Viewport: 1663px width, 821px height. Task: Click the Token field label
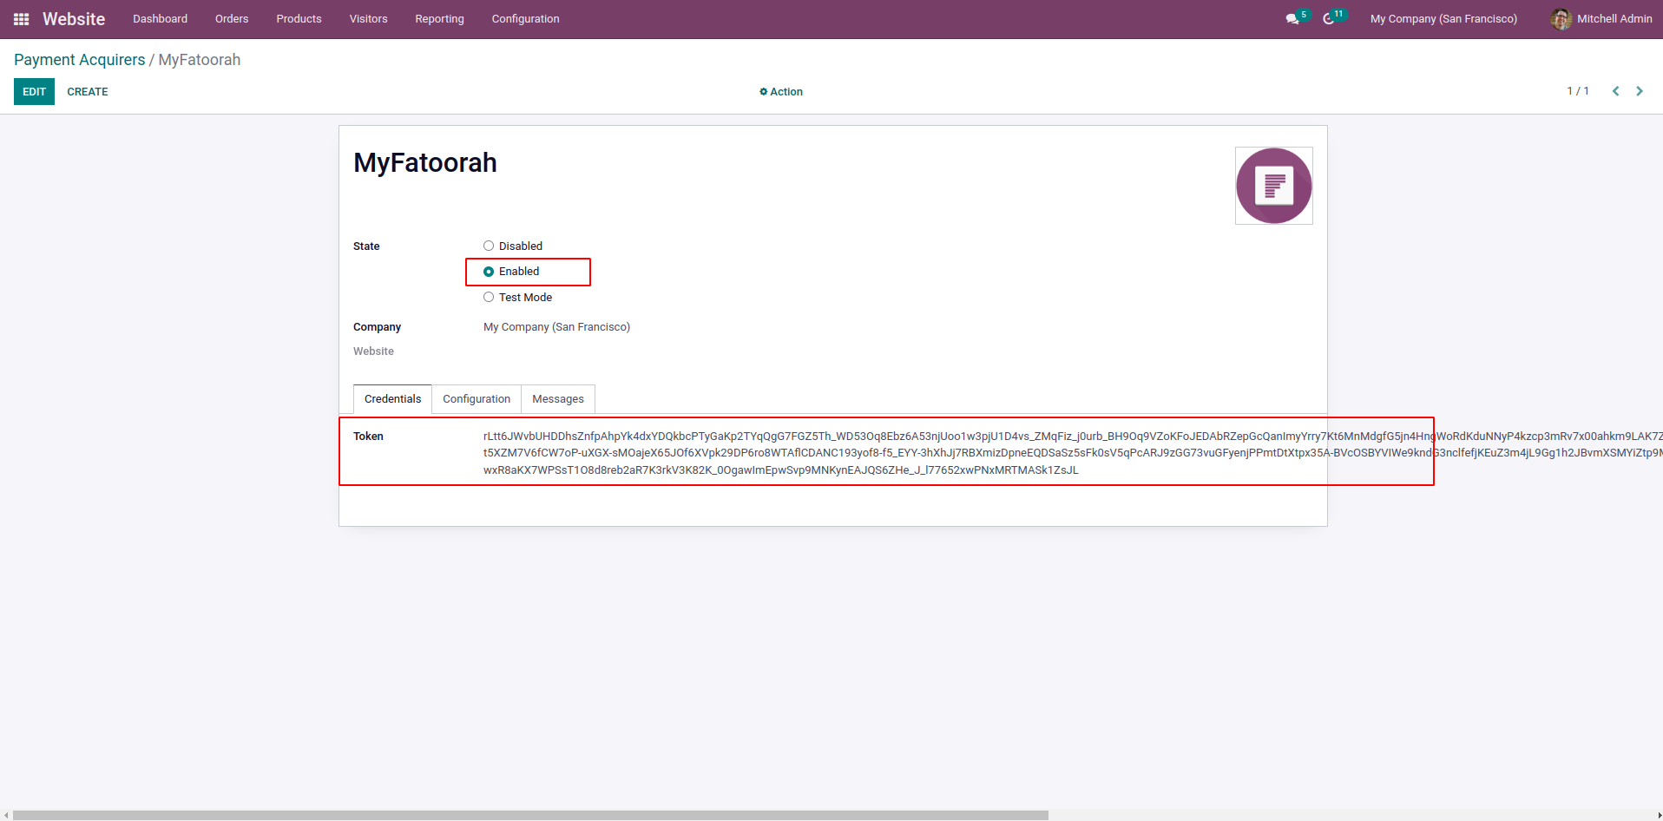[368, 437]
